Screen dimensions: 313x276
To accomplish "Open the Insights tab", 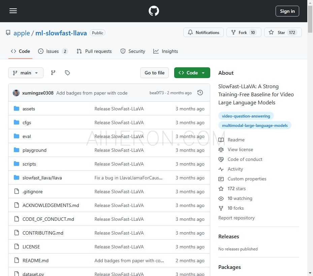I will tap(165, 51).
